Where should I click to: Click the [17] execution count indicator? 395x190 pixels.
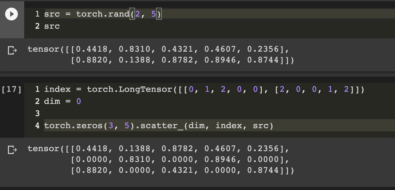[x=11, y=90]
